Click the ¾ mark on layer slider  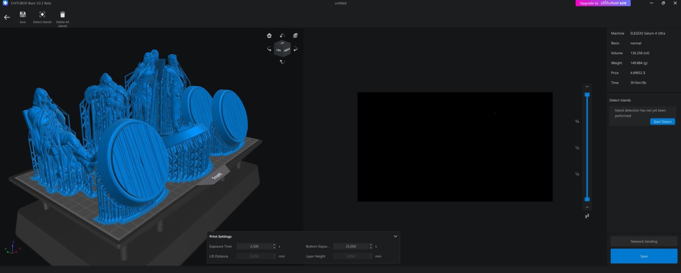(577, 121)
